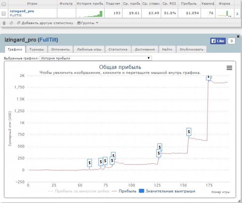
Task: Open the Найти tab
Action: (x=167, y=49)
